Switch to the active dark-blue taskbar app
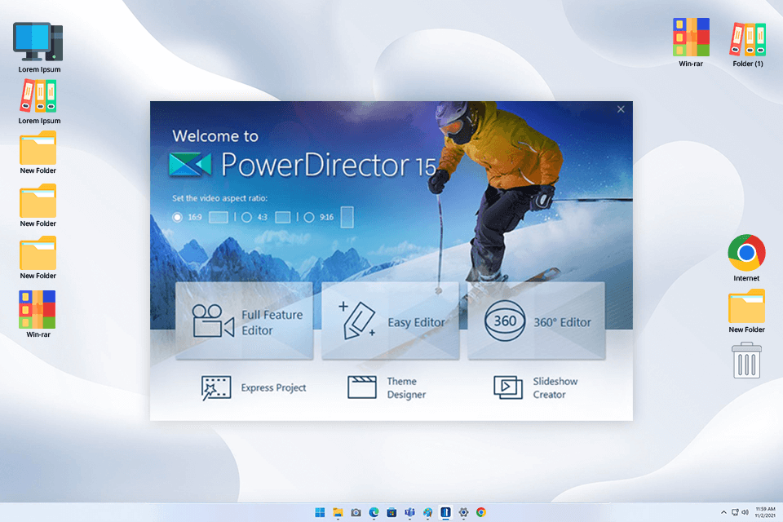 pyautogui.click(x=445, y=512)
